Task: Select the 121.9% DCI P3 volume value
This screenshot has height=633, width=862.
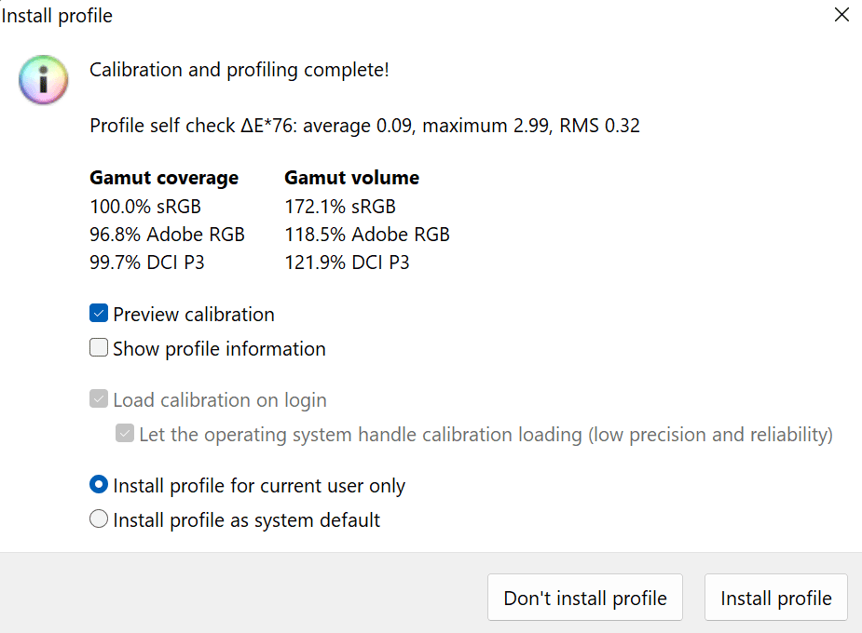Action: tap(347, 263)
